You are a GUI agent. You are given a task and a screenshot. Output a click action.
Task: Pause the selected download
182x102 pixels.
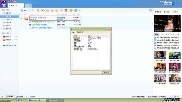coord(38,10)
